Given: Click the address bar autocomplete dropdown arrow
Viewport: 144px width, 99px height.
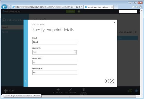Looking at the screenshot, I should click(74, 7).
